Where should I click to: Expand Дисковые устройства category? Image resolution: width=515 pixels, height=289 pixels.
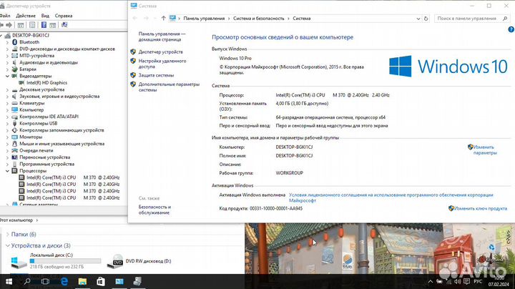point(8,89)
